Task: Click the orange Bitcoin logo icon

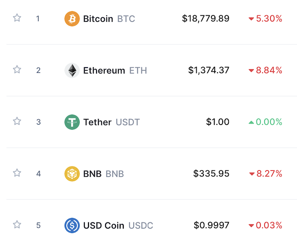Action: (72, 19)
